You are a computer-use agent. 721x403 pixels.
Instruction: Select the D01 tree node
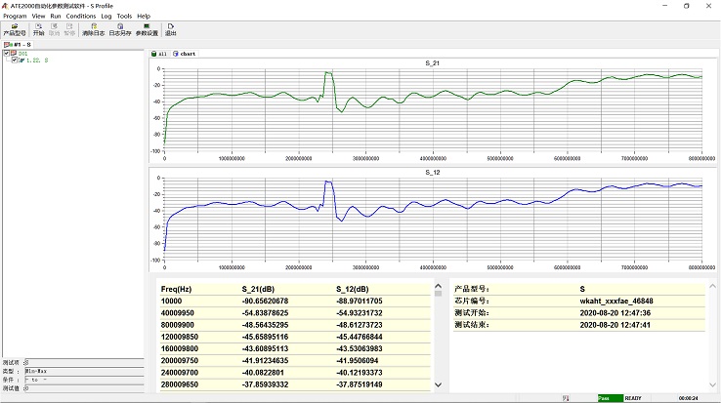pos(22,54)
